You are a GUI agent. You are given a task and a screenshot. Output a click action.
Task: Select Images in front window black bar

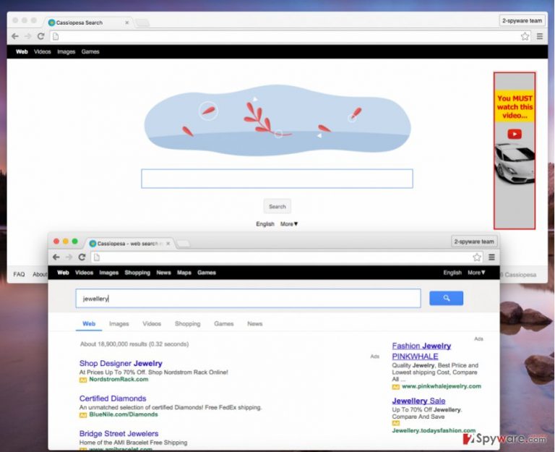coord(108,273)
